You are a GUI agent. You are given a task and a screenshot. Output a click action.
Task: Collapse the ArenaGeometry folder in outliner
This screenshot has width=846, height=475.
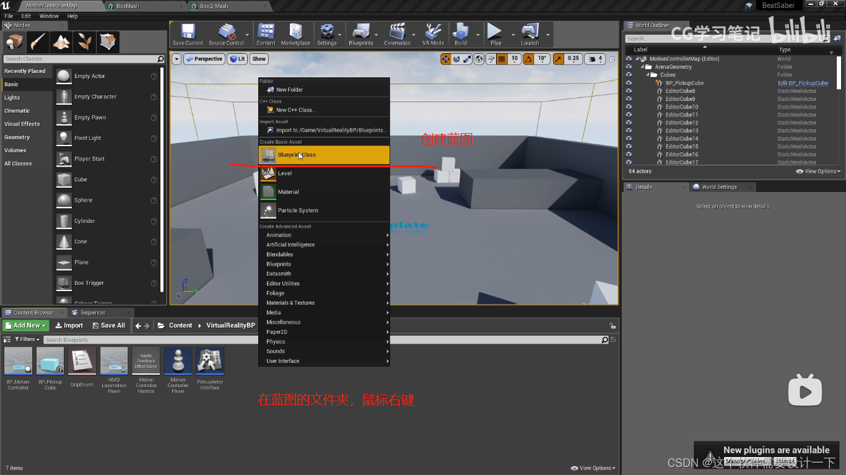[x=642, y=67]
